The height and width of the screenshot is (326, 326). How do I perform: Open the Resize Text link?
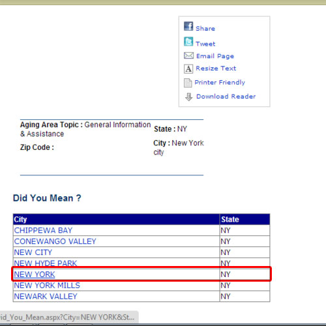(x=216, y=68)
